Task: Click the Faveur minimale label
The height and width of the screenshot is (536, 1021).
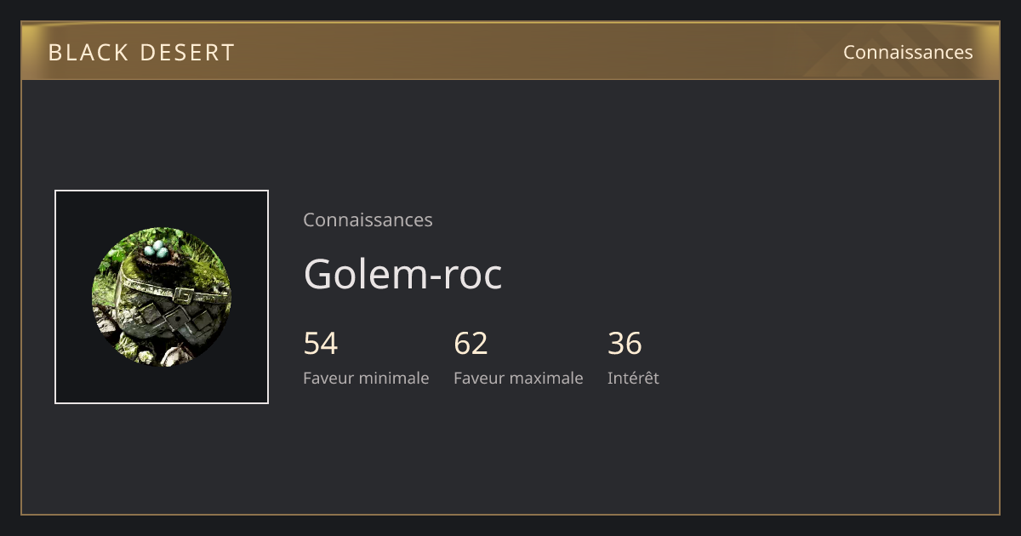Action: 366,378
